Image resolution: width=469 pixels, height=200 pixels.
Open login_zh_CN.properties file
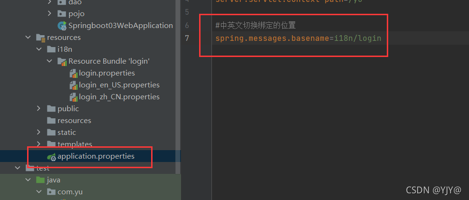click(x=119, y=97)
